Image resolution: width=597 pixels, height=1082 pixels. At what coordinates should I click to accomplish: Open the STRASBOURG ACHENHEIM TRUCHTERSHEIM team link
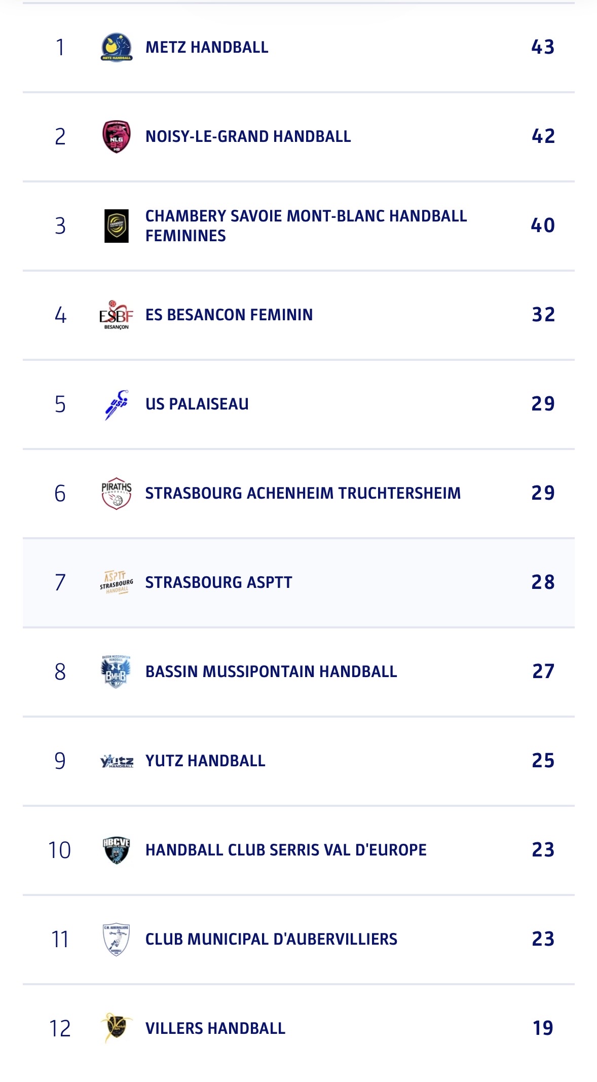pyautogui.click(x=303, y=493)
